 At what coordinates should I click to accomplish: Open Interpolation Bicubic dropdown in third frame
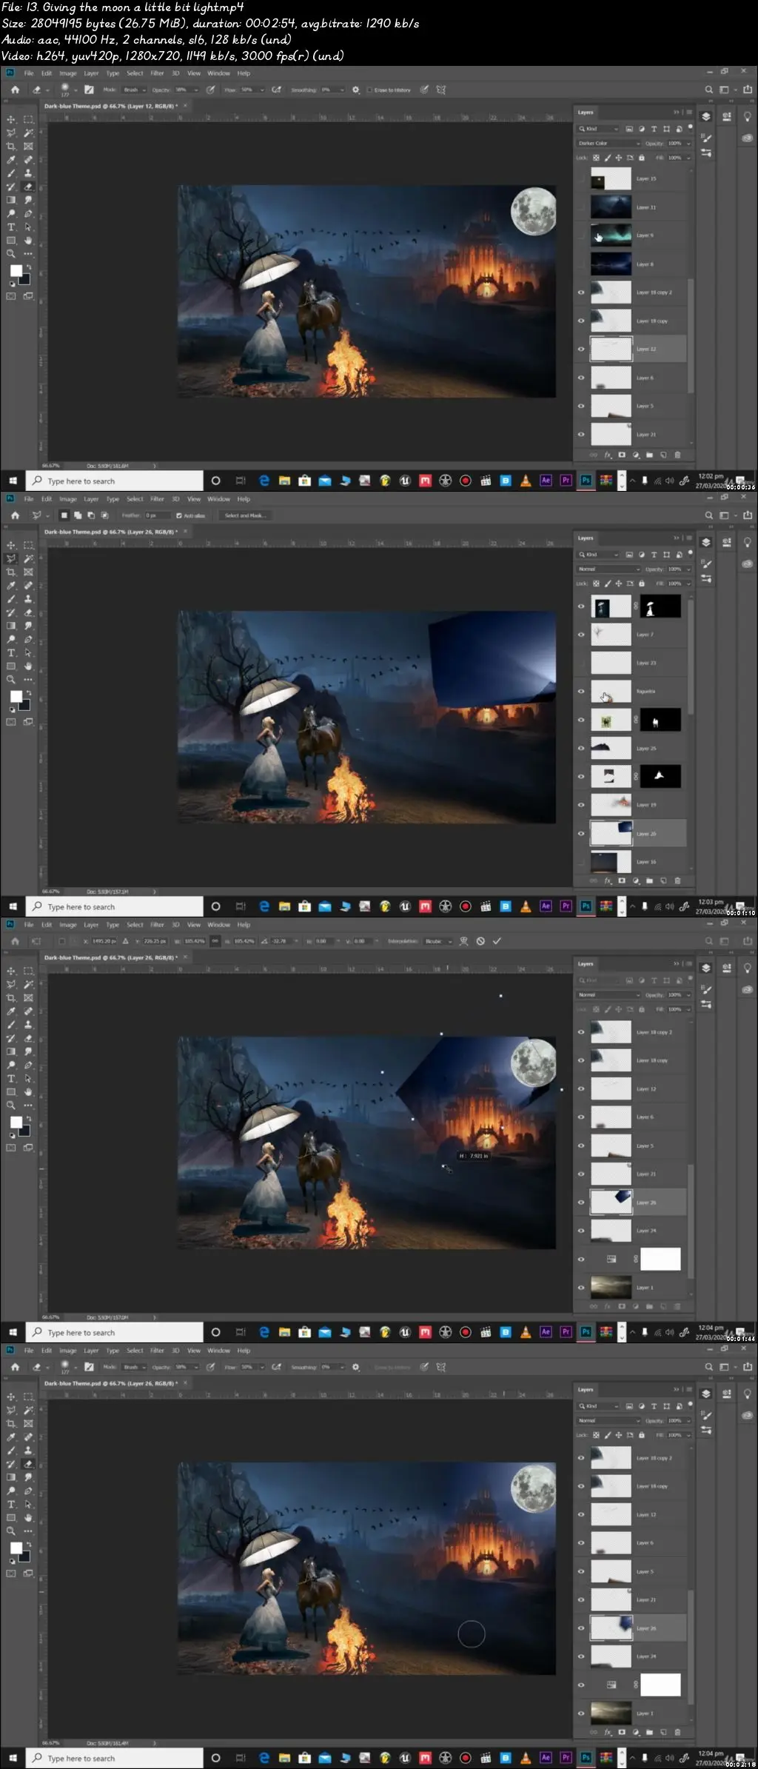[438, 941]
